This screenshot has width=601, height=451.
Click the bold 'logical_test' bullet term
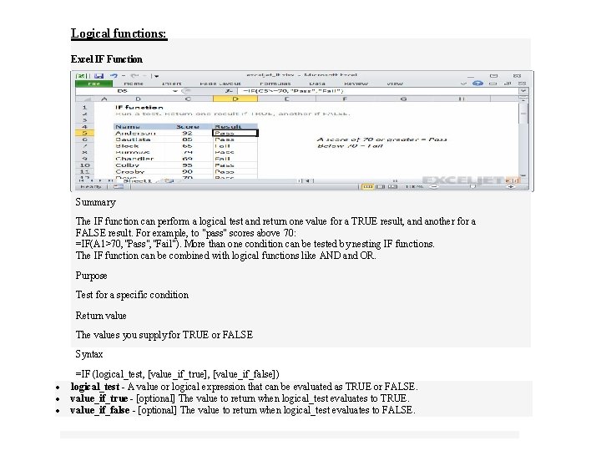(x=95, y=387)
